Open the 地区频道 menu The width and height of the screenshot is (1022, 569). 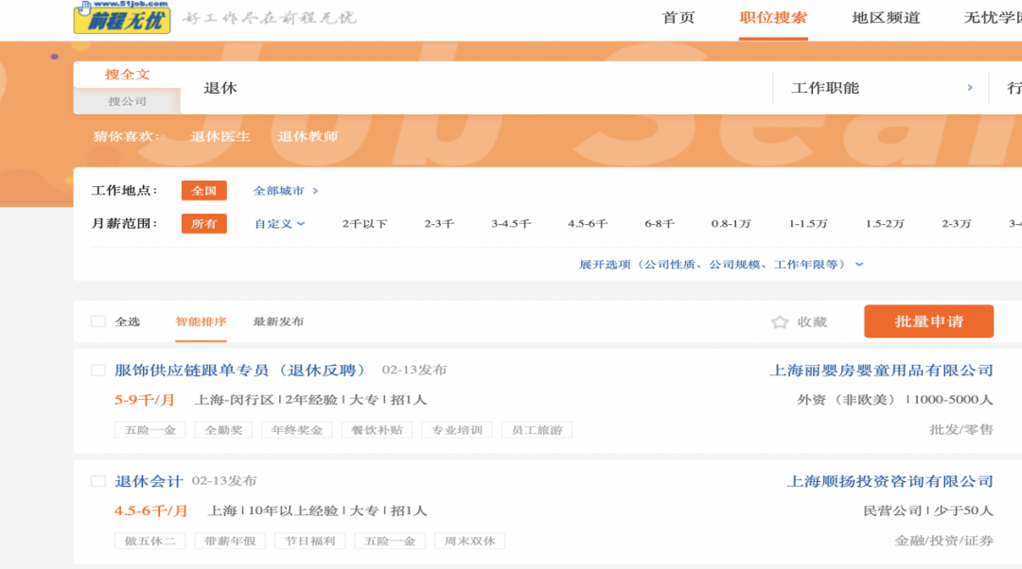coord(886,17)
